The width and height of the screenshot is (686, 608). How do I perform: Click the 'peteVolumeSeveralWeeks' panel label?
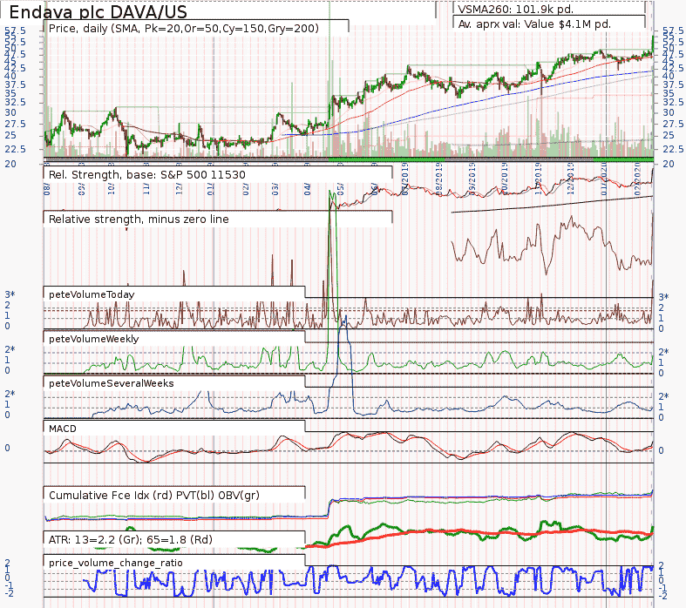111,383
